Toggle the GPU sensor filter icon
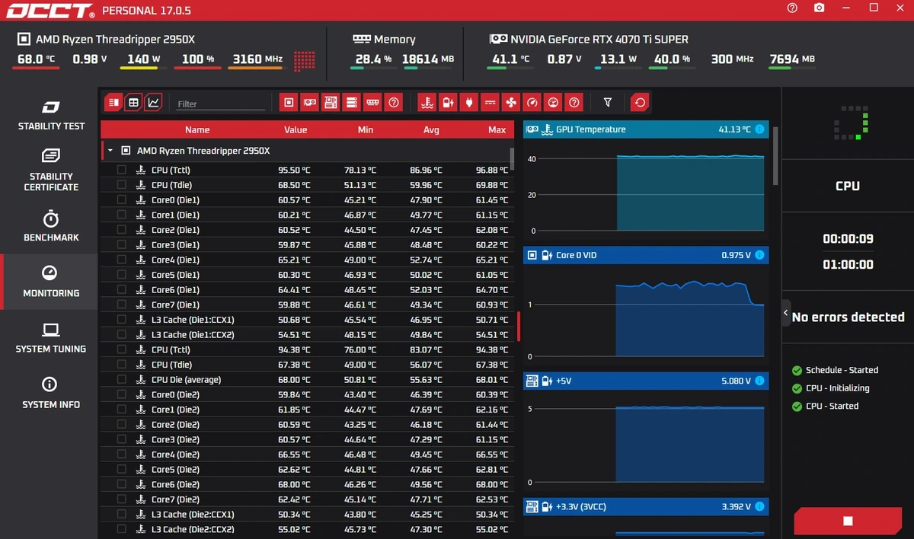Screen dimensions: 914x539 coord(310,102)
